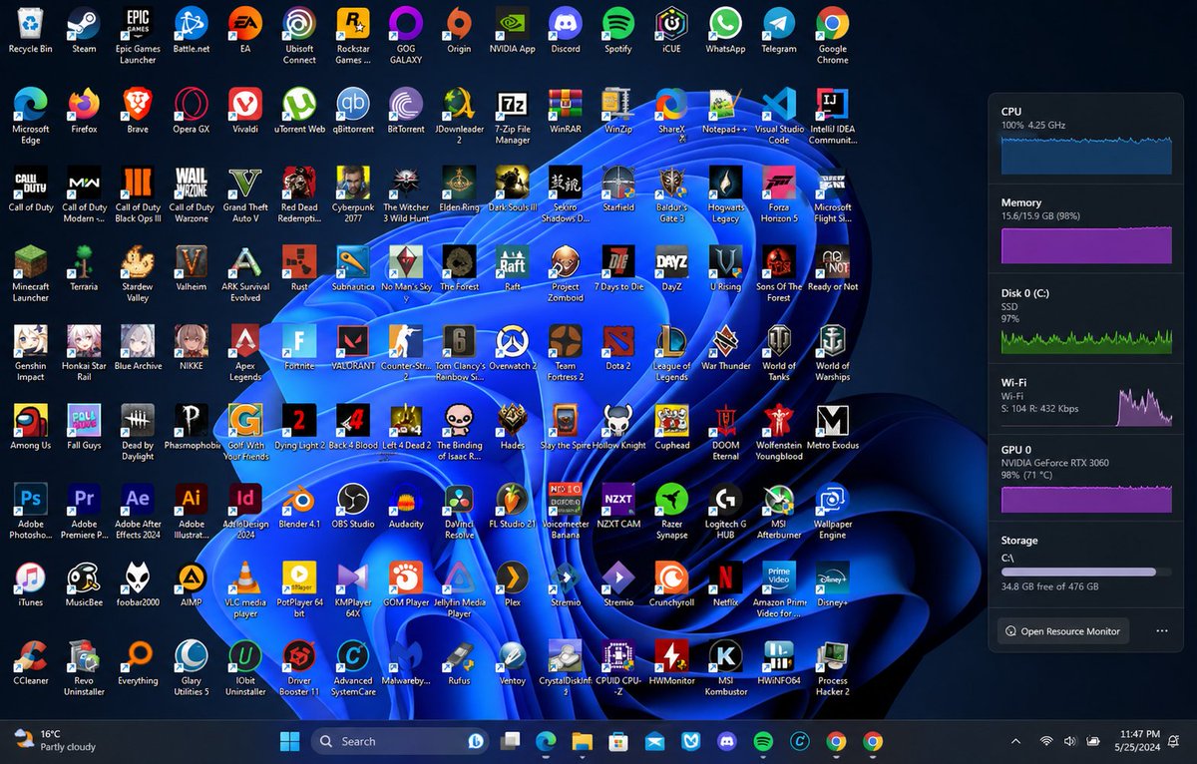Click the Notepad++ shortcut
Screen dimensions: 1197x764
(x=725, y=111)
